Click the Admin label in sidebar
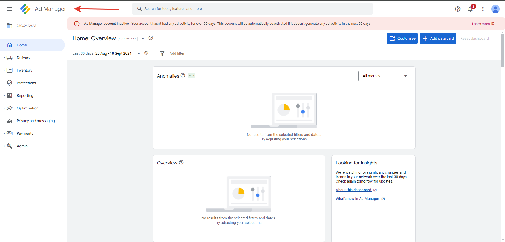The height and width of the screenshot is (242, 505). pos(22,146)
